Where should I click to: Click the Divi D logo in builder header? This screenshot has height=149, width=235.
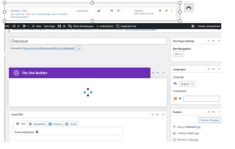tap(16, 73)
